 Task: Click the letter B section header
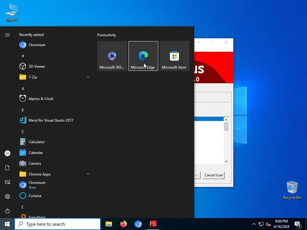click(x=22, y=110)
